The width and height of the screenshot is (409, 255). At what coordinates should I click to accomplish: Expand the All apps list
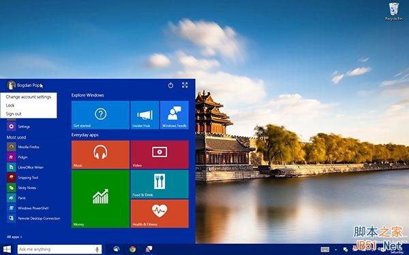14,237
